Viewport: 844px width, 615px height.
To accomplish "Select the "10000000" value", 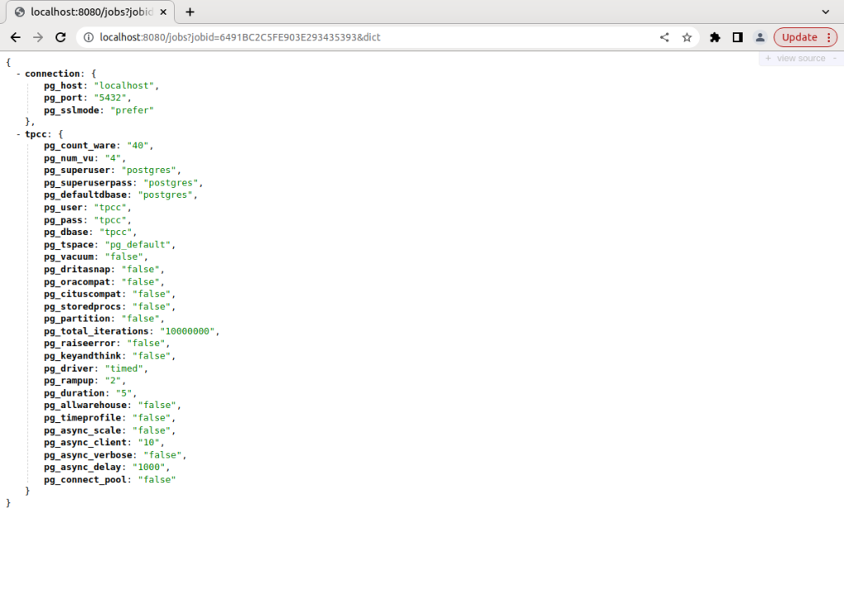I will [187, 331].
